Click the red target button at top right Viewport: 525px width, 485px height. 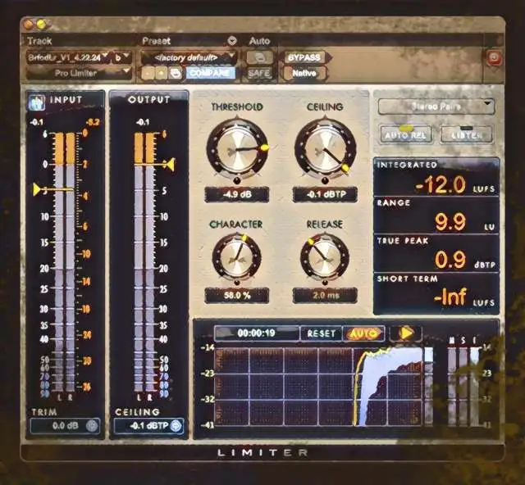[x=493, y=58]
